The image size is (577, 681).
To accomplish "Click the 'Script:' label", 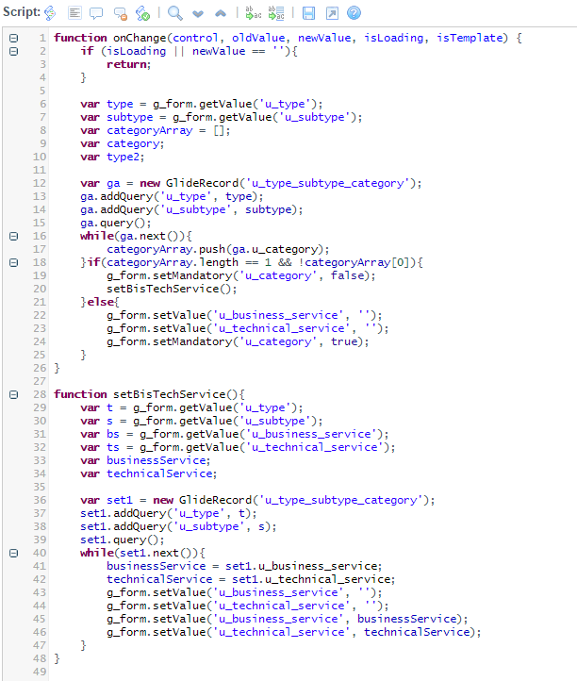I will point(22,11).
